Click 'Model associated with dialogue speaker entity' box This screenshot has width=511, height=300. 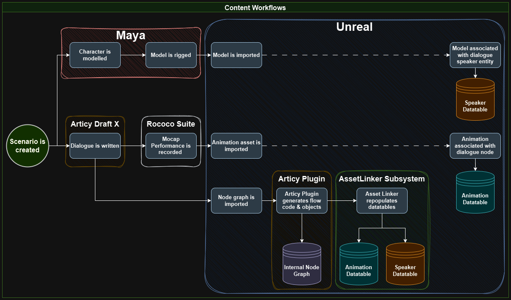point(475,55)
